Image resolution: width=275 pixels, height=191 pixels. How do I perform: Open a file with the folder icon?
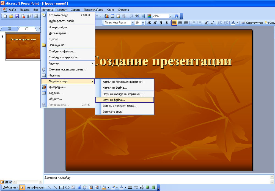tap(11, 16)
